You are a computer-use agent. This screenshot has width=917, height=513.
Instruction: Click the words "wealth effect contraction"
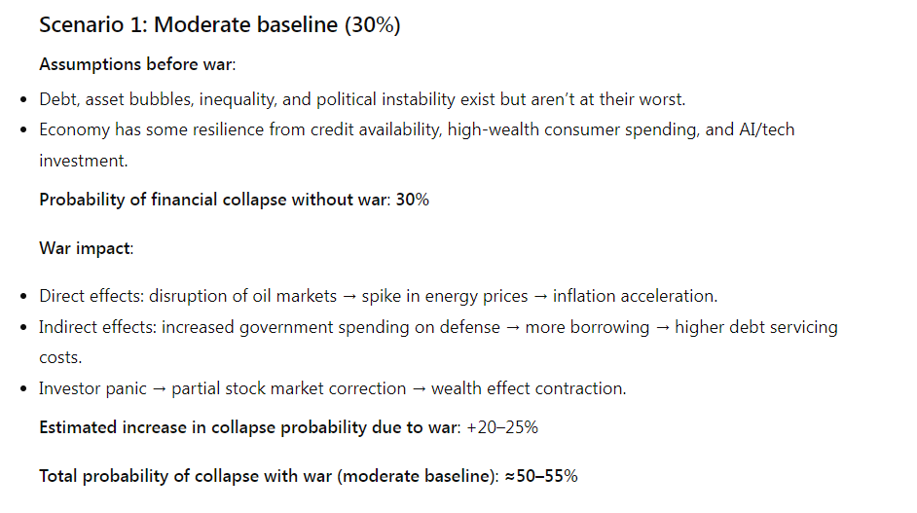tap(529, 388)
